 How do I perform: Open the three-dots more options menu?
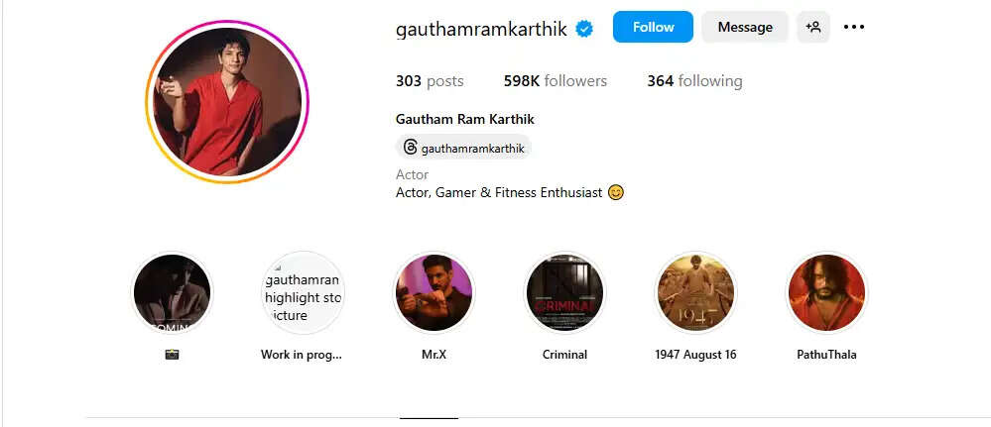point(854,27)
